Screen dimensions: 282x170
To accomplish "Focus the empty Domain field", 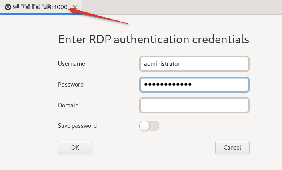I will (194, 105).
